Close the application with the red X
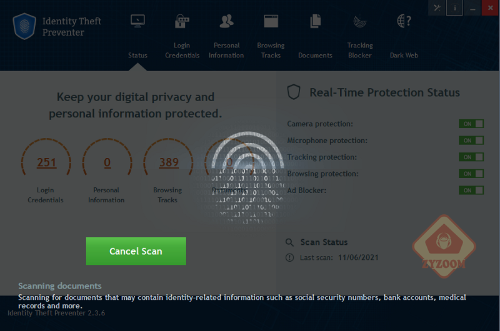The width and height of the screenshot is (500, 331). click(491, 7)
